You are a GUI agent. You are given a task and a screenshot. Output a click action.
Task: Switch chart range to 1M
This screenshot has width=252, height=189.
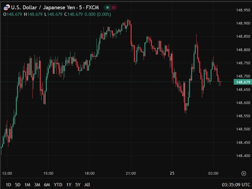coord(27,185)
